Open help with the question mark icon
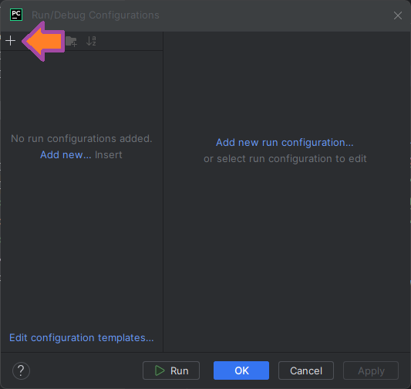 click(x=21, y=370)
